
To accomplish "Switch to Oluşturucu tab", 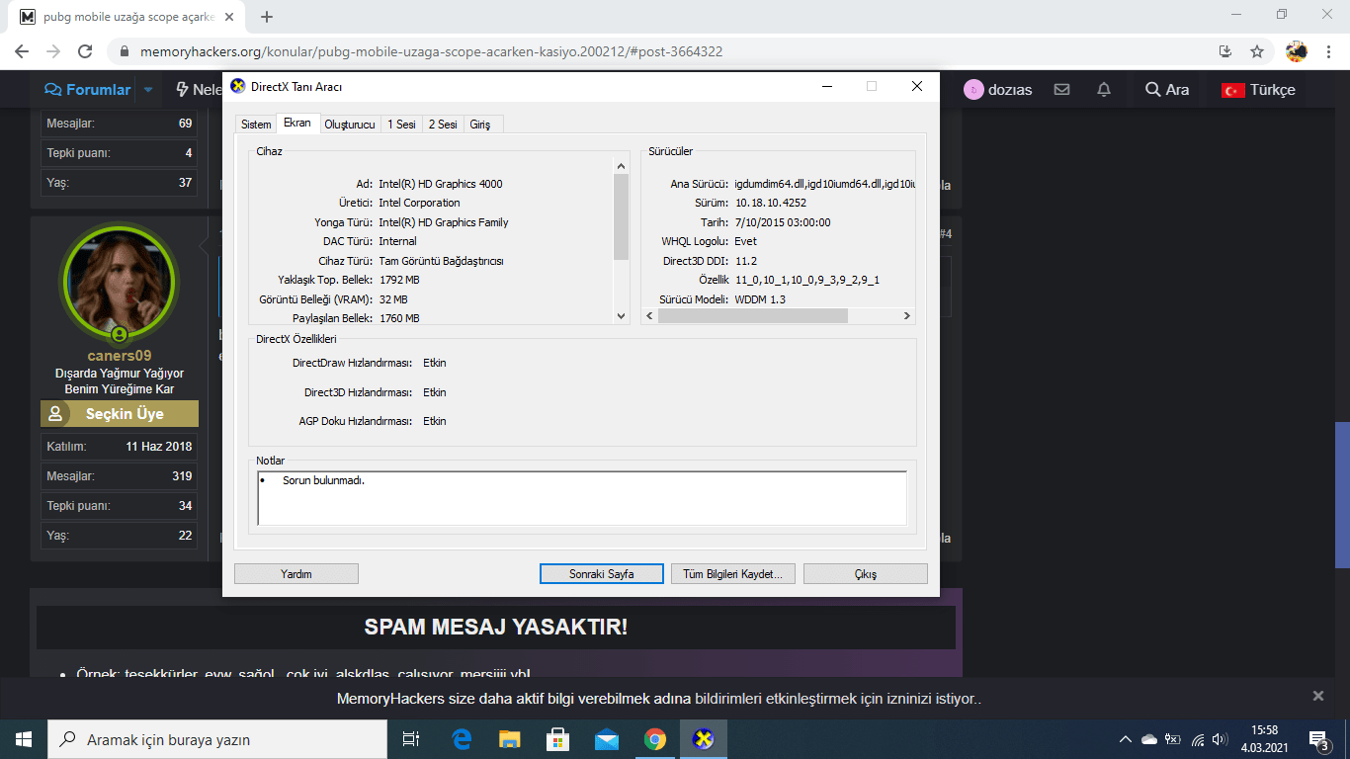I will 350,125.
